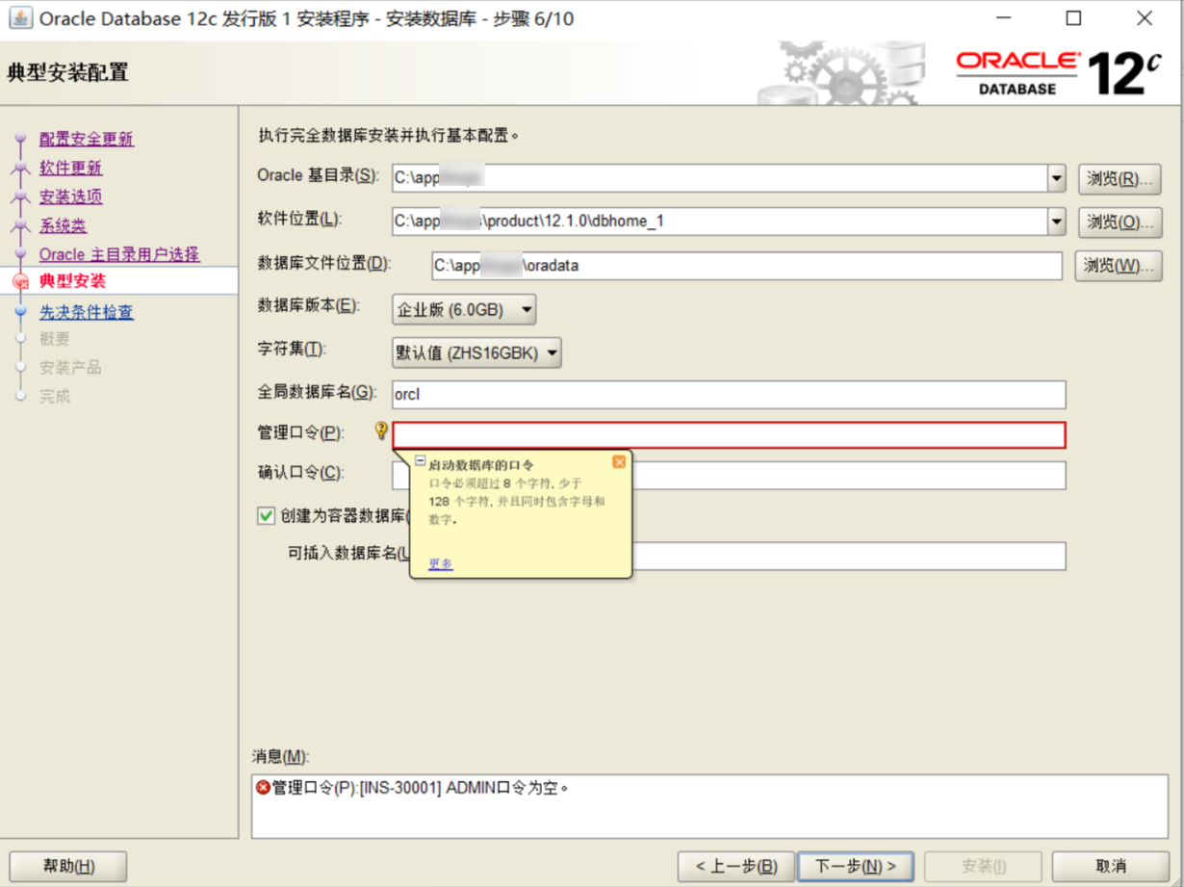Go to 软件更新 step
The image size is (1184, 887).
point(70,168)
